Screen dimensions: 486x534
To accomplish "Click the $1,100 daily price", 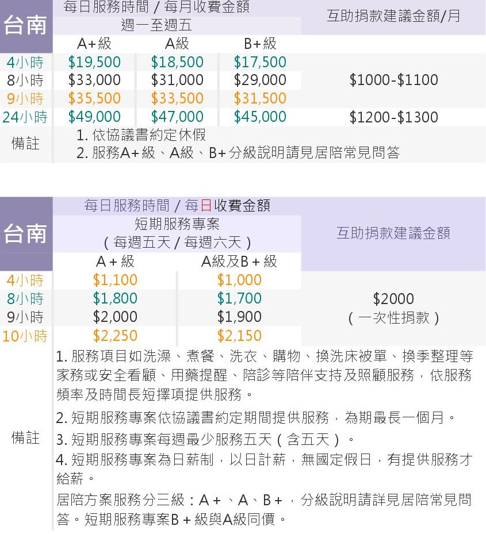I will click(x=115, y=280).
